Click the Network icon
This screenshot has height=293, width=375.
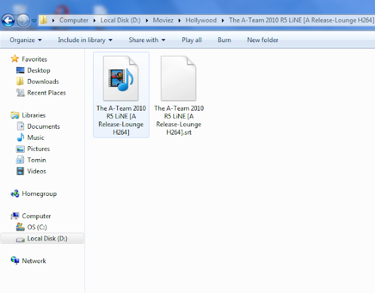coord(15,260)
